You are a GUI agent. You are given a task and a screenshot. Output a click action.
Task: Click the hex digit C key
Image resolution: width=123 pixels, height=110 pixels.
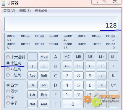click(x=56, y=76)
